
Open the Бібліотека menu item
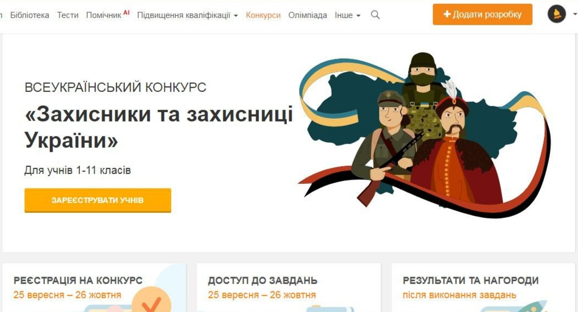pos(30,15)
